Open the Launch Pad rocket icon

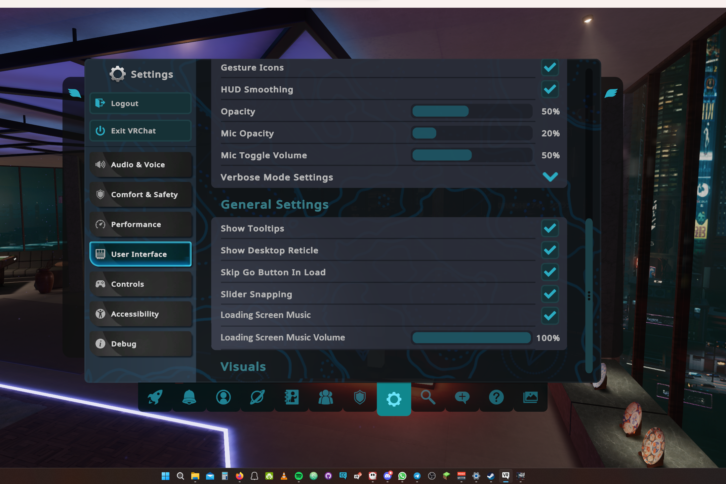155,397
